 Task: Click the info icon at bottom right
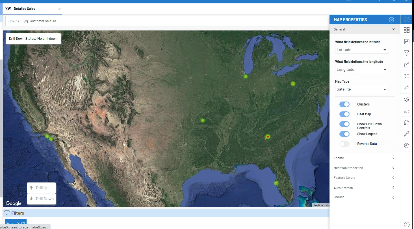pos(406,224)
